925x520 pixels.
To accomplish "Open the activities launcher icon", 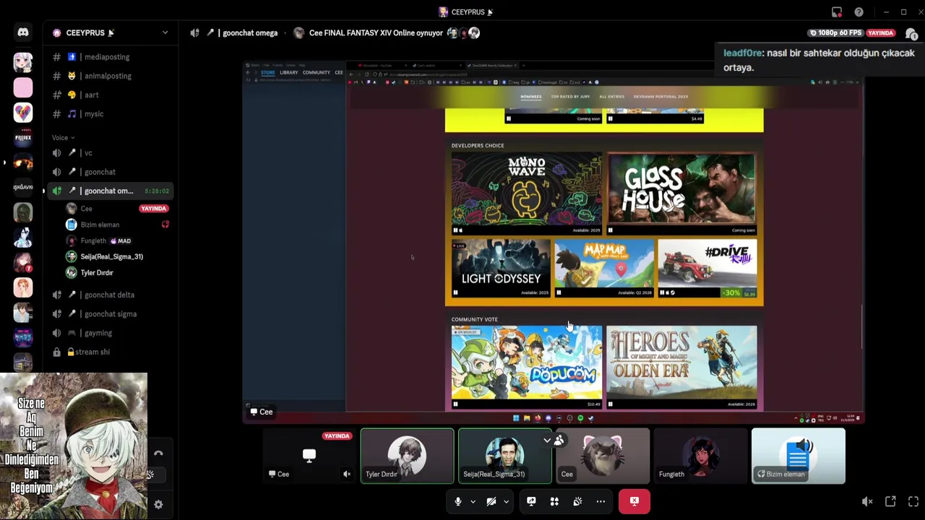I will (x=554, y=501).
